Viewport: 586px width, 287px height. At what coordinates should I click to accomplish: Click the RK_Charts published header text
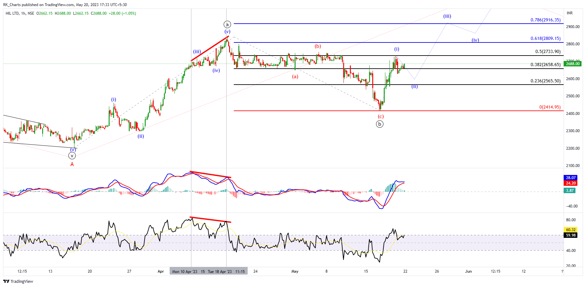65,5
